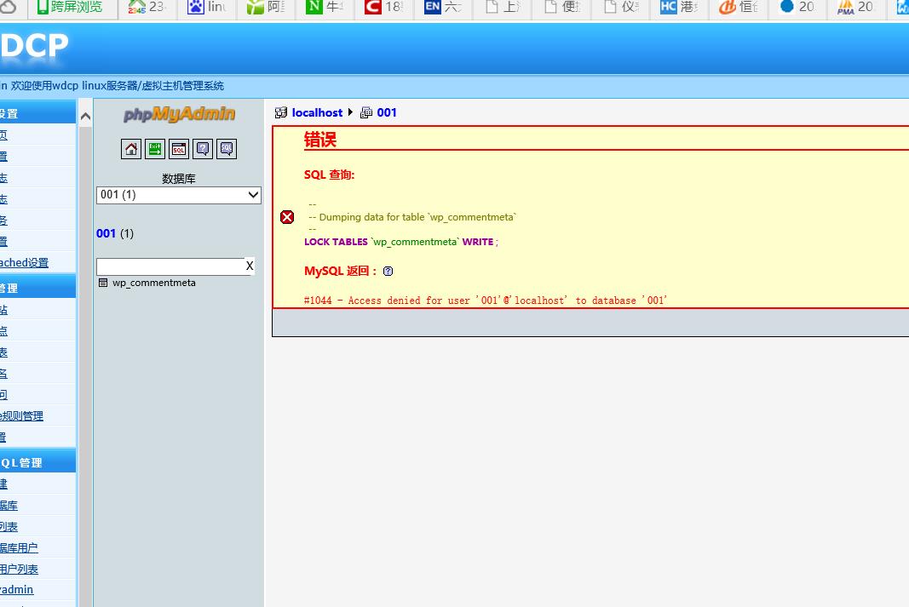Click the MySQL error help icon
The height and width of the screenshot is (607, 909).
tap(388, 272)
